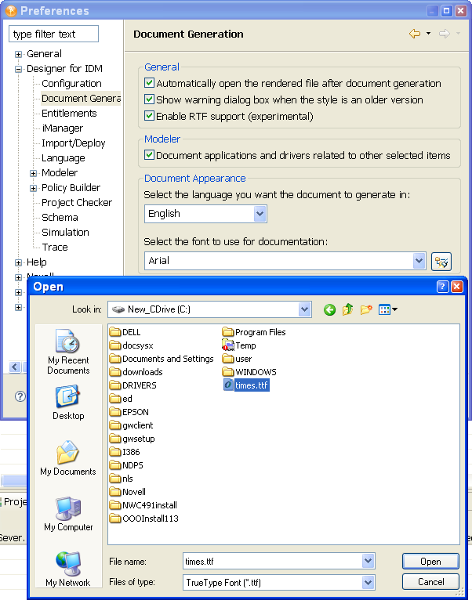Create a new folder in Open dialog

coord(366,309)
